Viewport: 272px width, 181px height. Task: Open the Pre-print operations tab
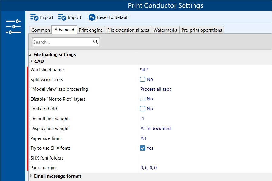201,30
